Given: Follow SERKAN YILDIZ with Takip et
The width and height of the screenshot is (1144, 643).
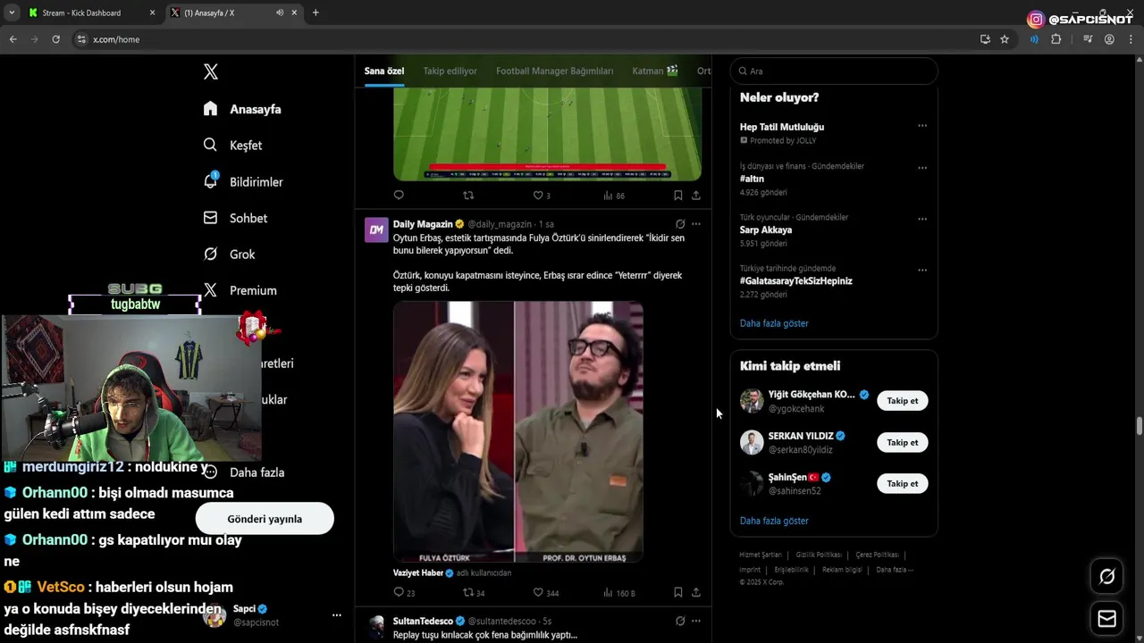Looking at the screenshot, I should pyautogui.click(x=902, y=442).
